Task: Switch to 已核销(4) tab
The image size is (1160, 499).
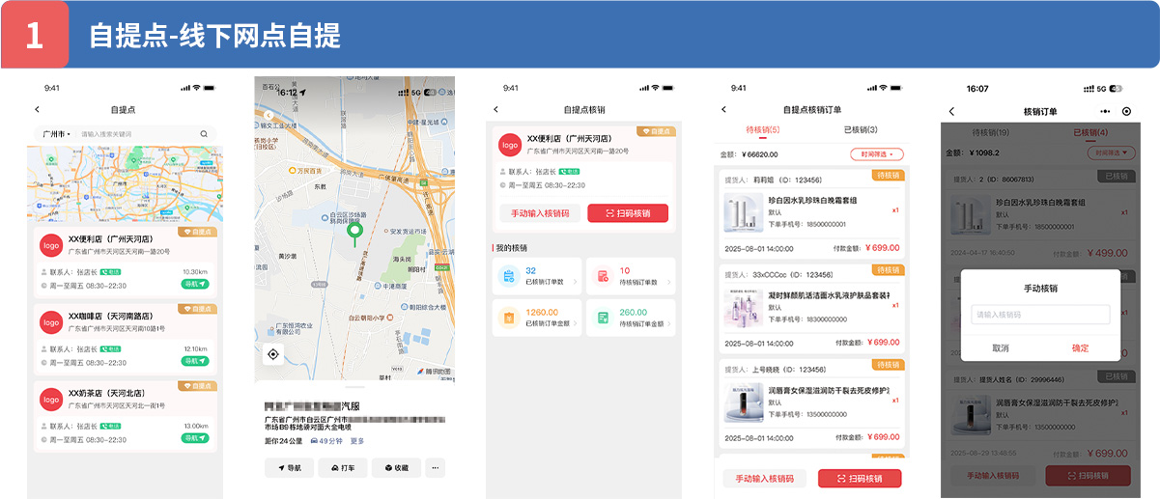Action: click(x=1090, y=132)
